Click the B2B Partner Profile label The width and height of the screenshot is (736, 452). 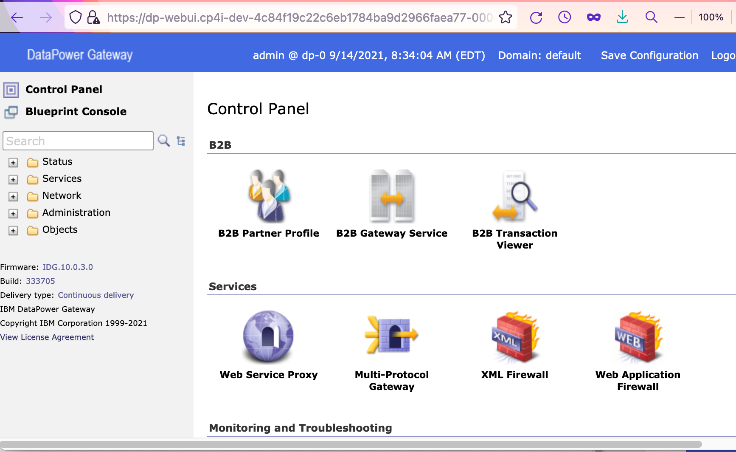click(269, 233)
